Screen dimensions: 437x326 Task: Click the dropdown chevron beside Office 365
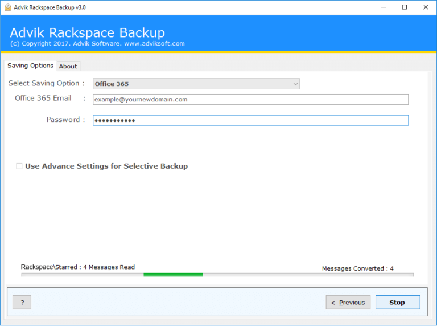pos(295,84)
